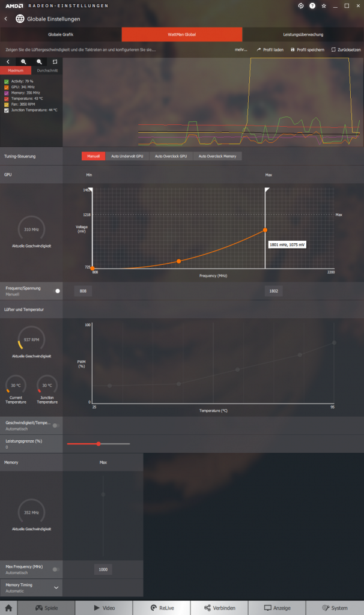The height and width of the screenshot is (615, 364).
Task: Click the Current Temperature gauge
Action: coord(16,384)
